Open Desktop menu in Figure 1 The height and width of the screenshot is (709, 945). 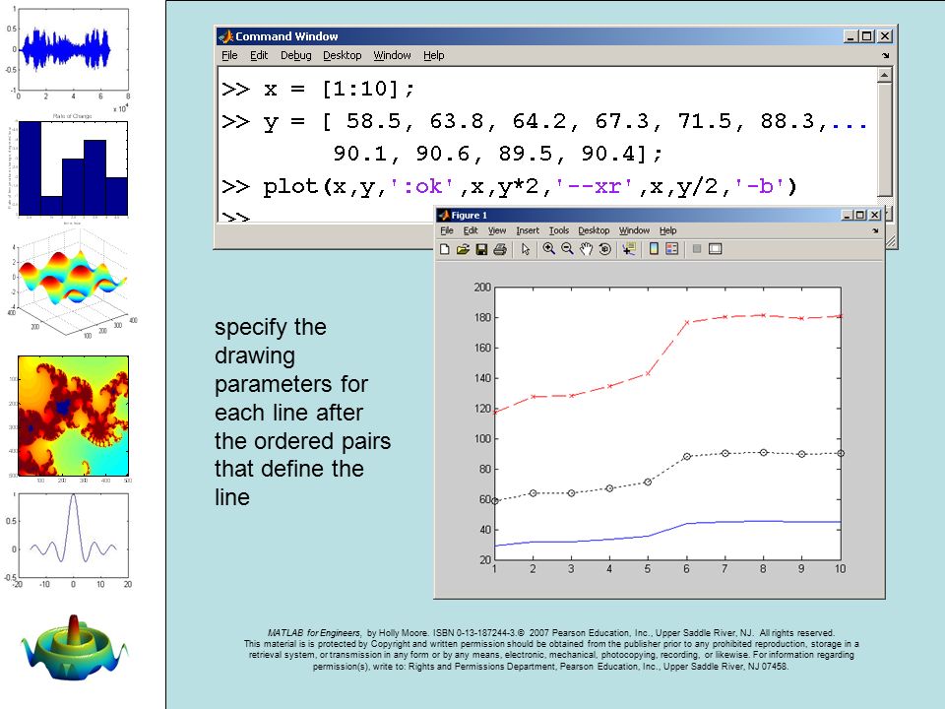pyautogui.click(x=594, y=230)
